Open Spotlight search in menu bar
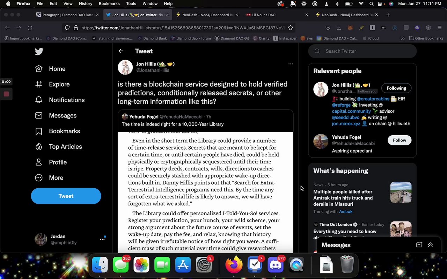The height and width of the screenshot is (279, 447). (x=372, y=3)
